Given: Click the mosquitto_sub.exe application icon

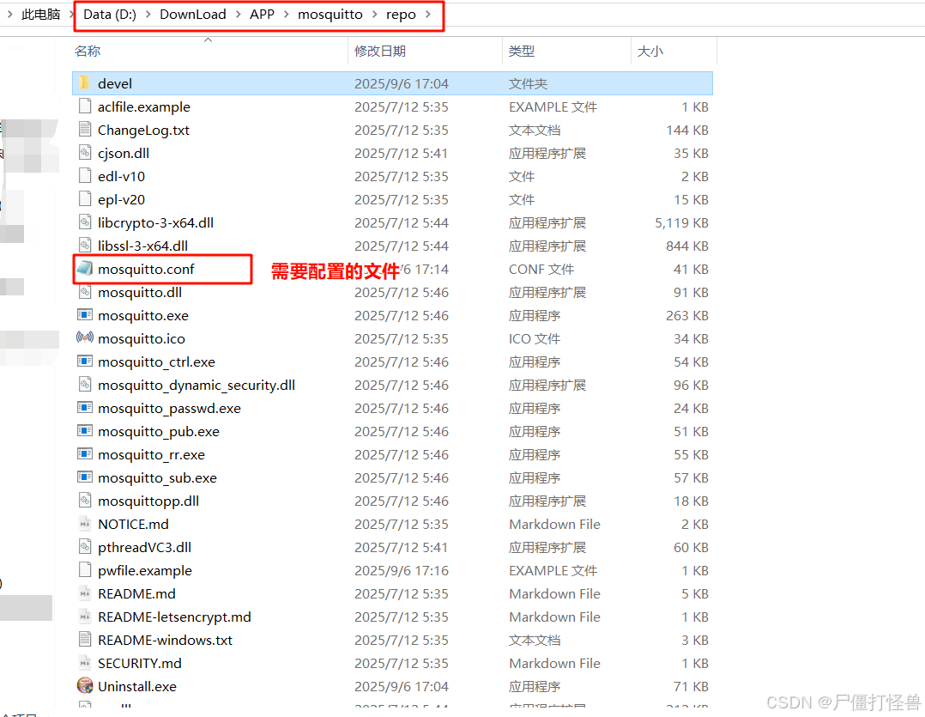Looking at the screenshot, I should coord(85,477).
